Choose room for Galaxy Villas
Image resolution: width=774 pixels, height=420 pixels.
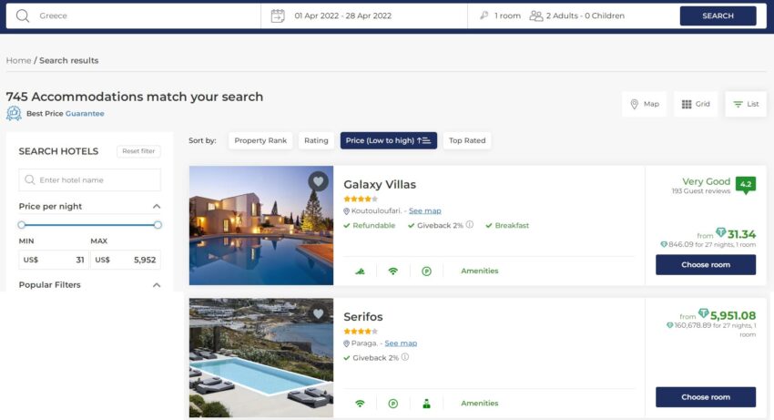pyautogui.click(x=706, y=265)
